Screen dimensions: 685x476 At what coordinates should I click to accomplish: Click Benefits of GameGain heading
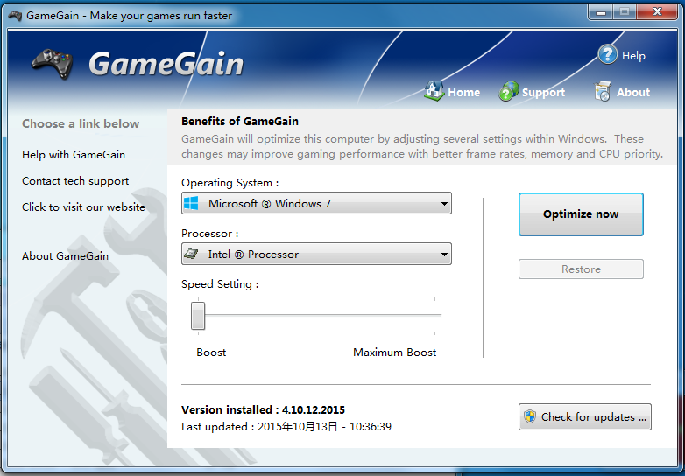coord(240,122)
